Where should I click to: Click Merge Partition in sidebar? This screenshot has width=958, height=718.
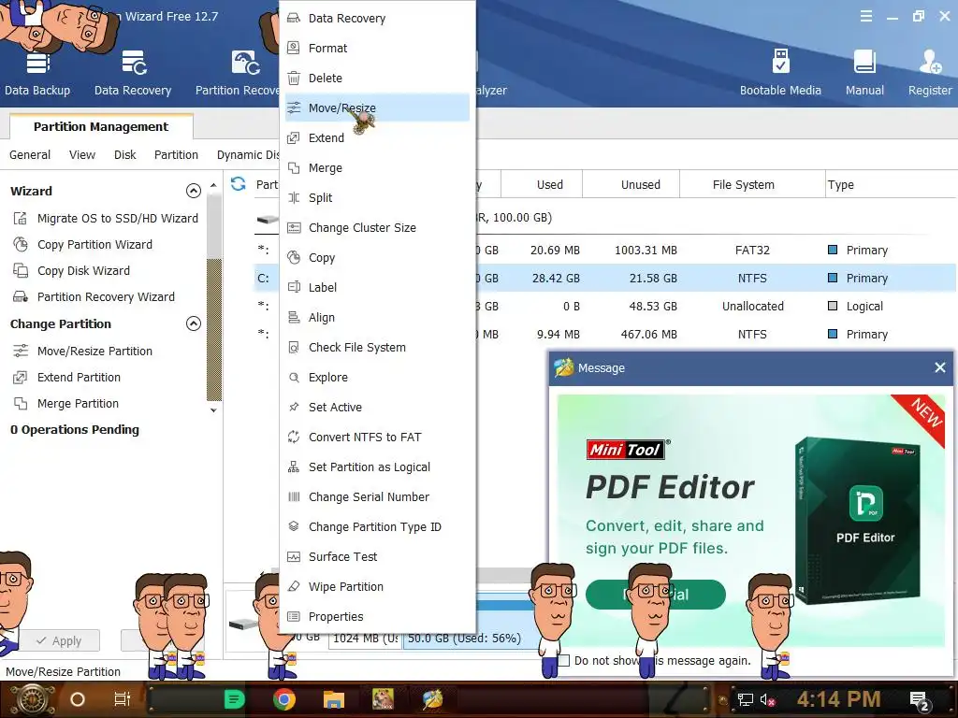tap(66, 404)
